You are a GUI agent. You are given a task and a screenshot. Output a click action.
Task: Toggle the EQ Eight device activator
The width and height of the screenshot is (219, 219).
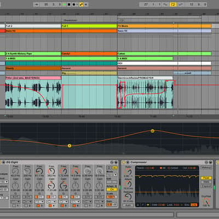[1, 162]
